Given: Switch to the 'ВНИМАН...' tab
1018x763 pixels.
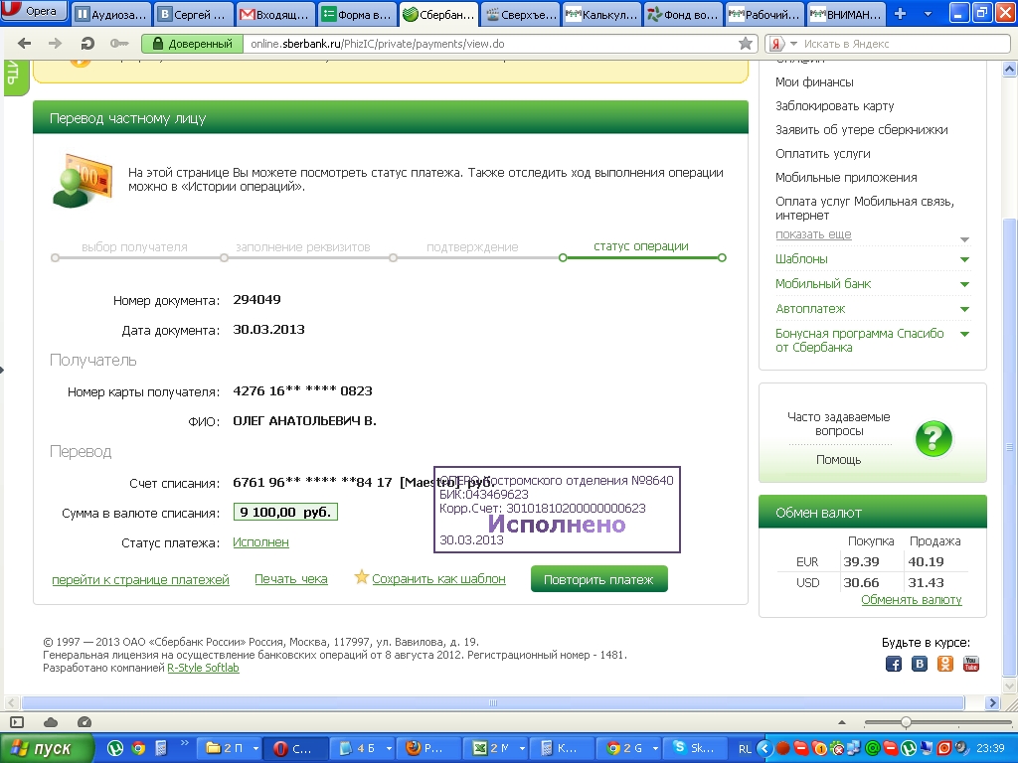Looking at the screenshot, I should click(x=848, y=14).
